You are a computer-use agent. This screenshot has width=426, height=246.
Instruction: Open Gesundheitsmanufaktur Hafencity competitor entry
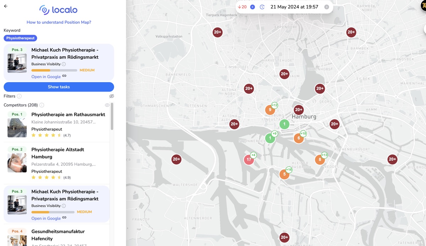tap(57, 236)
